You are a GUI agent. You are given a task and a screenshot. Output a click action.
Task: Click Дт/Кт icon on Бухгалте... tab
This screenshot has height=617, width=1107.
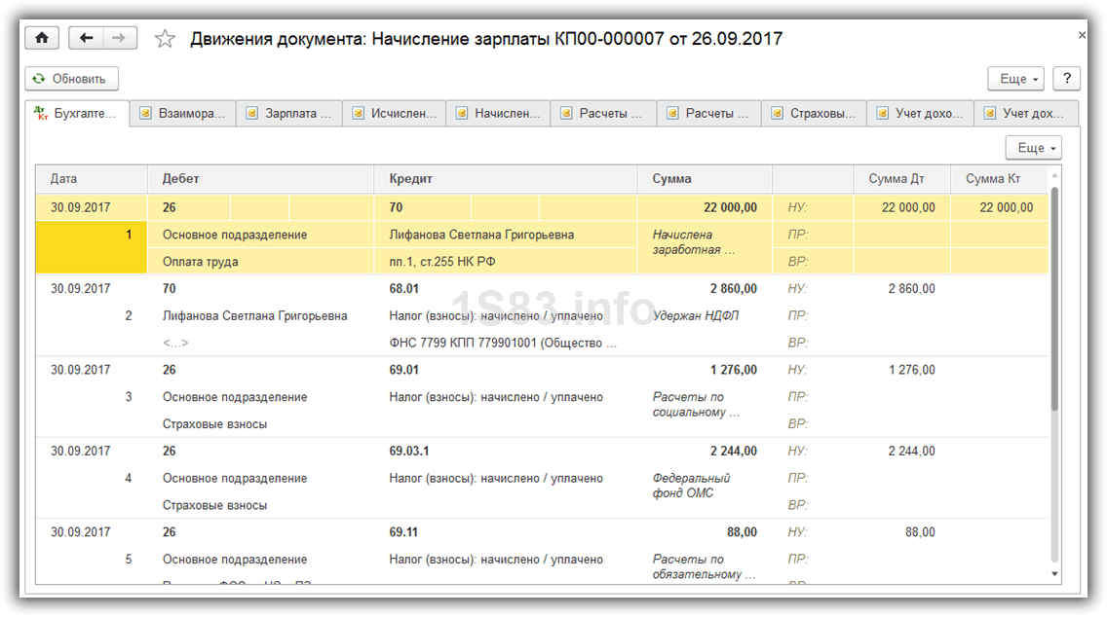(x=41, y=114)
